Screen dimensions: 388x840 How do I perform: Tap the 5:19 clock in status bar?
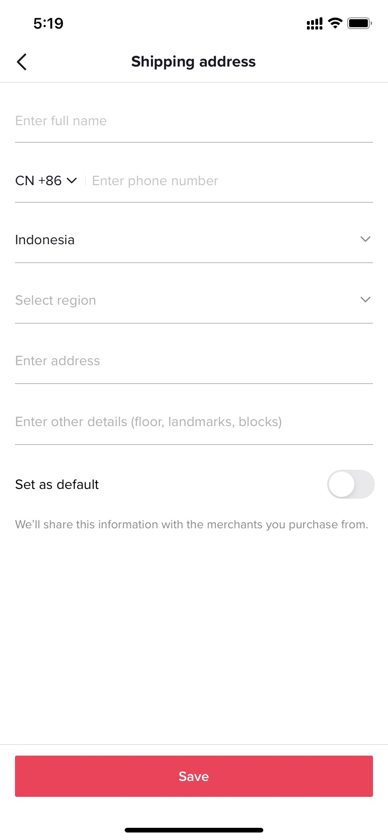click(48, 23)
